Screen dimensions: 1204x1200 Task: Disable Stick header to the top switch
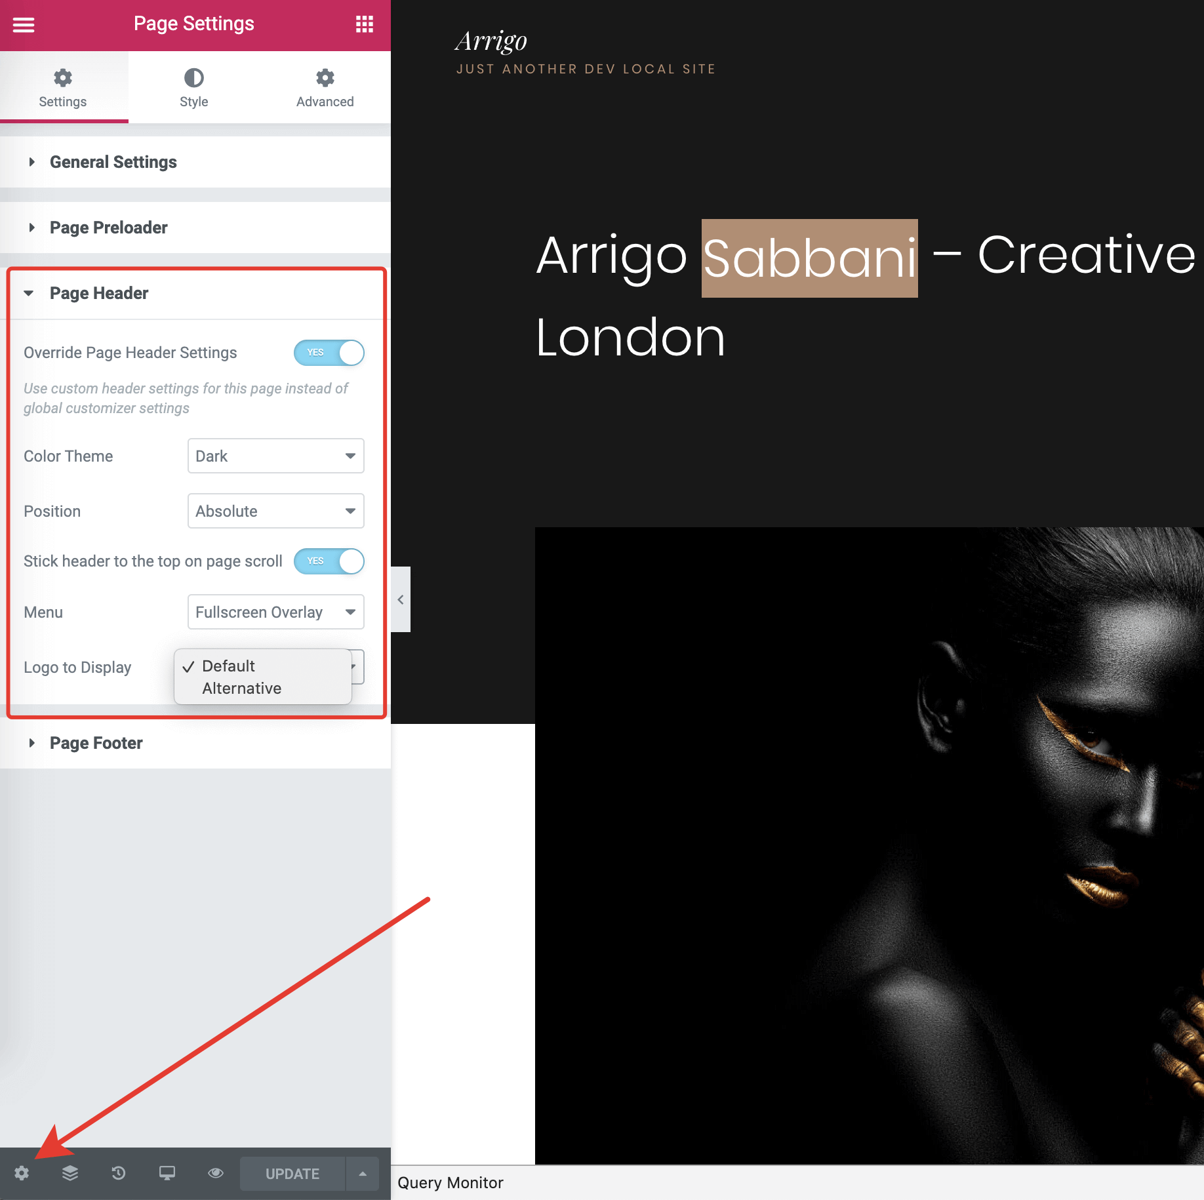point(329,561)
